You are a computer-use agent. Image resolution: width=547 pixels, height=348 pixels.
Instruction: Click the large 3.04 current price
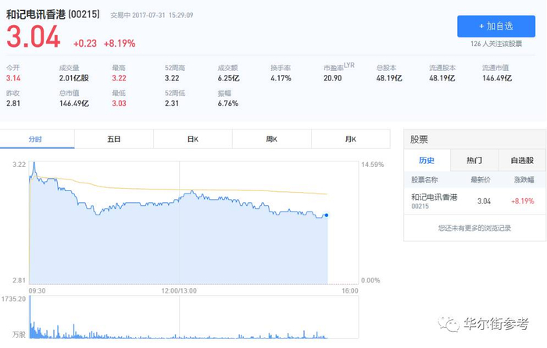[34, 37]
